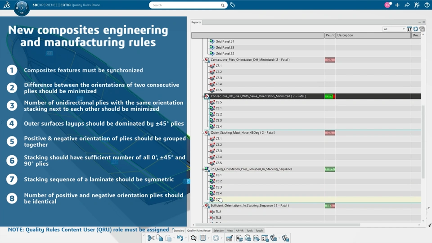
Task: Click the export report icon in Reports panel
Action: pyautogui.click(x=422, y=29)
